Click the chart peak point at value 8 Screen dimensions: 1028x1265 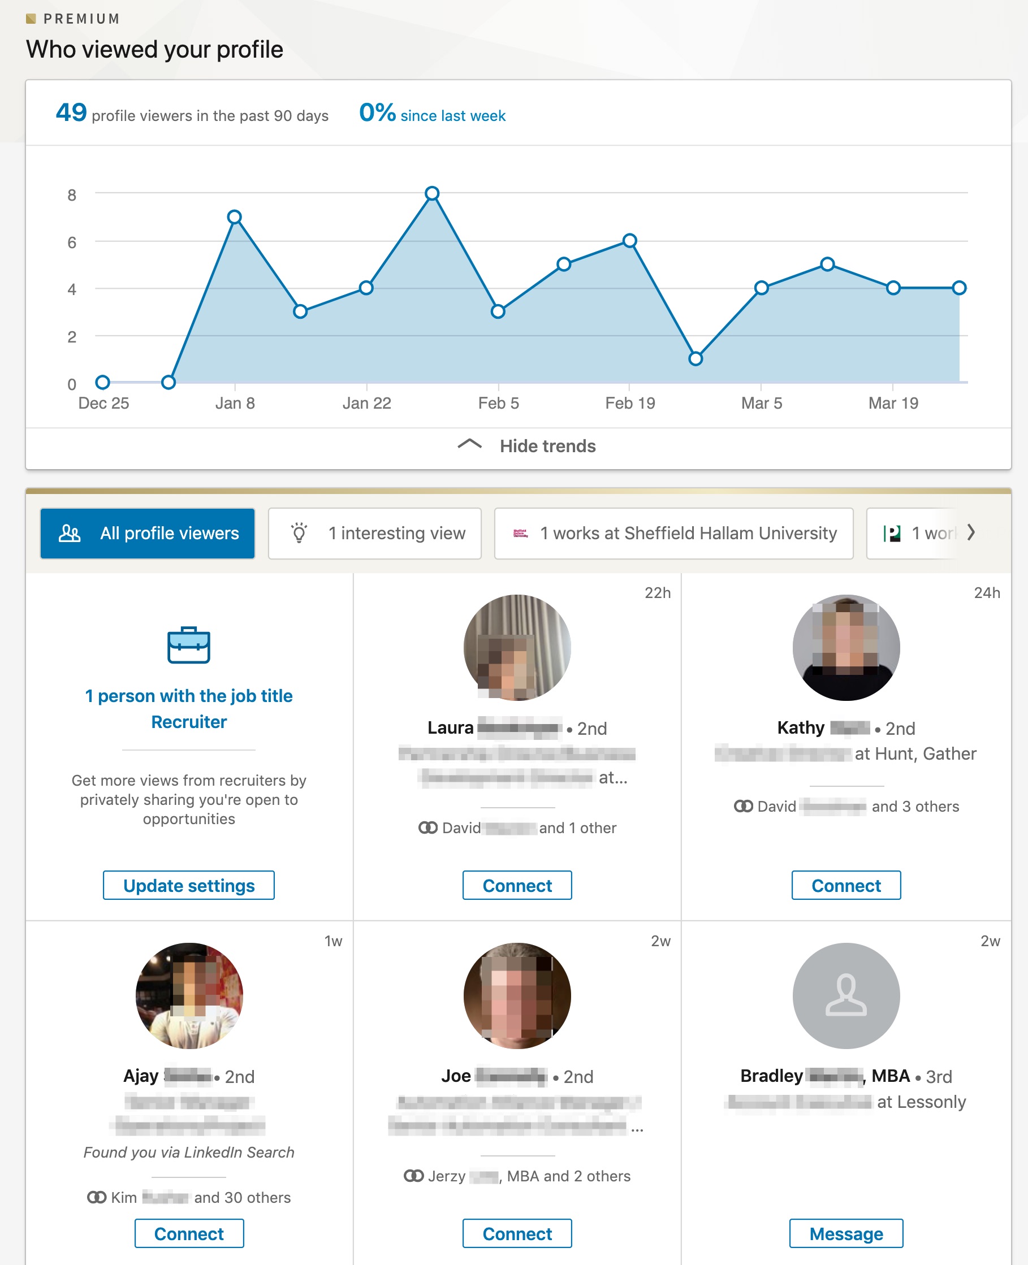point(432,193)
